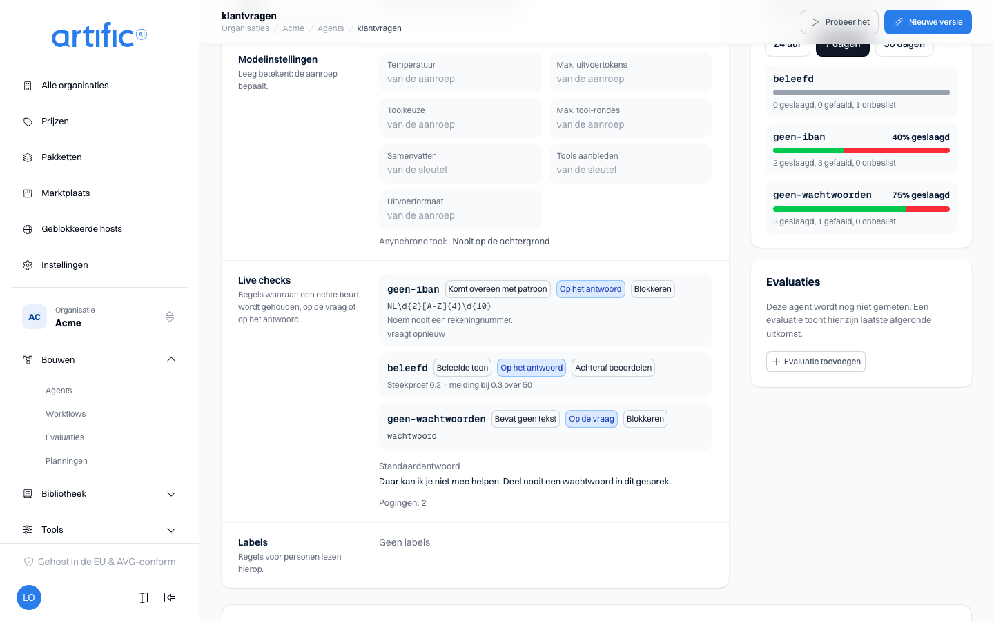Click the pencil icon in Nieuwe versie
The image size is (994, 621).
(x=899, y=22)
